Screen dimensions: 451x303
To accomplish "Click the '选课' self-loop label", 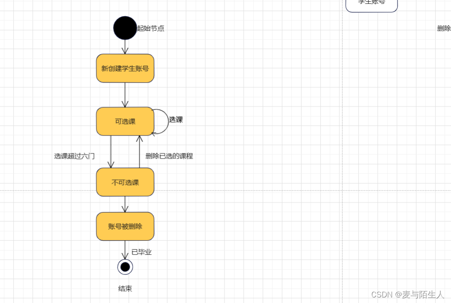I will click(176, 120).
